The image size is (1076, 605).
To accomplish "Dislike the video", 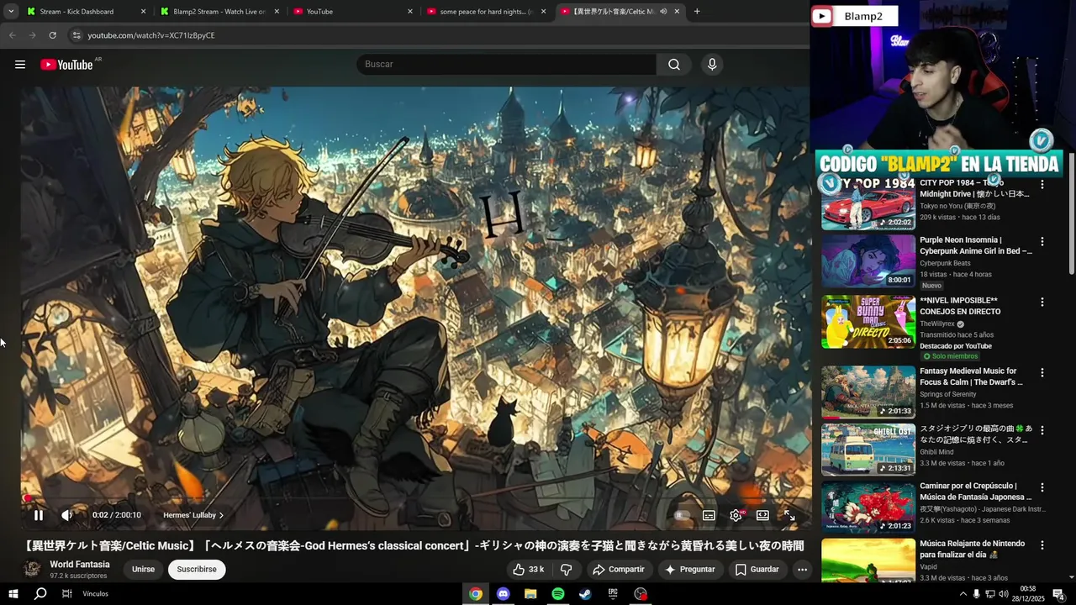I will 567,569.
